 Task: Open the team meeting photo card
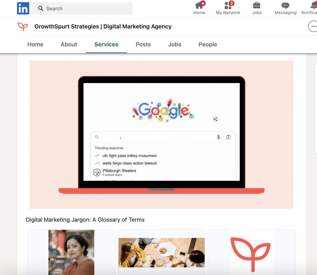(x=161, y=252)
